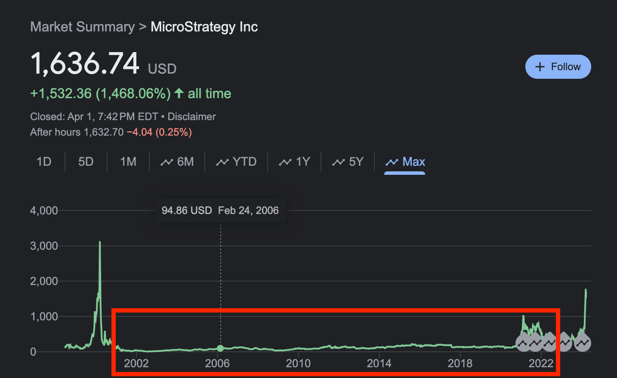Choose the 1M chart range
This screenshot has height=378, width=617.
click(128, 162)
